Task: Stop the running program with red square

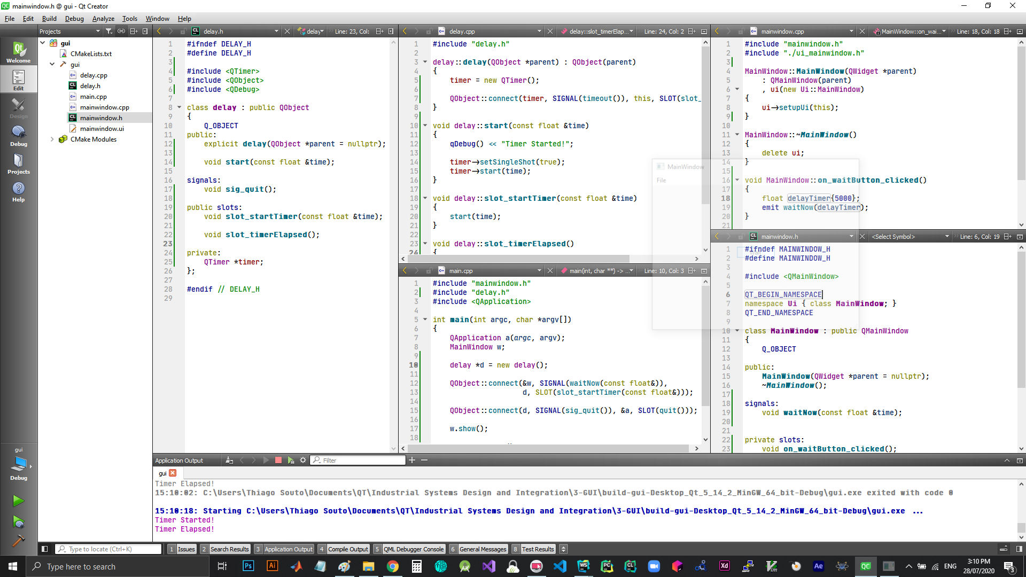Action: click(x=278, y=460)
